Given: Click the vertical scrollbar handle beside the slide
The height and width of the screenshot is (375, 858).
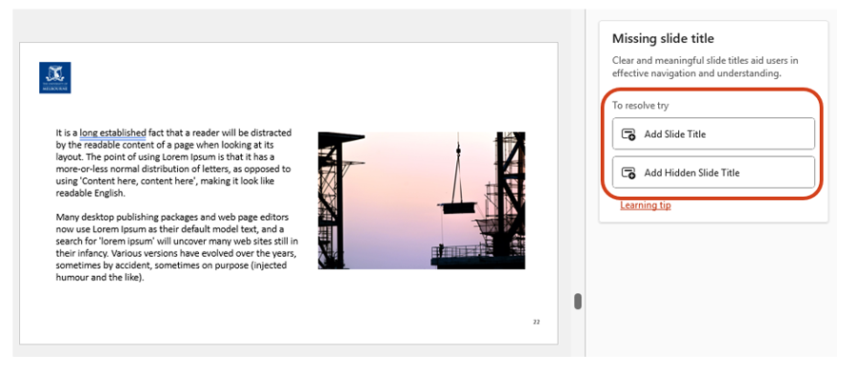Looking at the screenshot, I should pos(578,301).
